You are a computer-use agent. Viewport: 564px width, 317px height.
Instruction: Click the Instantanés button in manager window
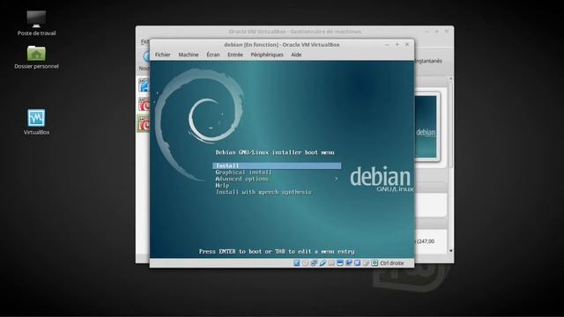point(428,61)
